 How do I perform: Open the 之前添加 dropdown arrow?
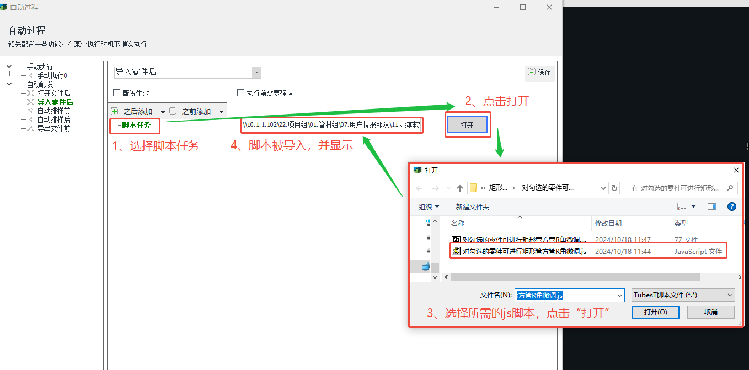click(x=222, y=112)
